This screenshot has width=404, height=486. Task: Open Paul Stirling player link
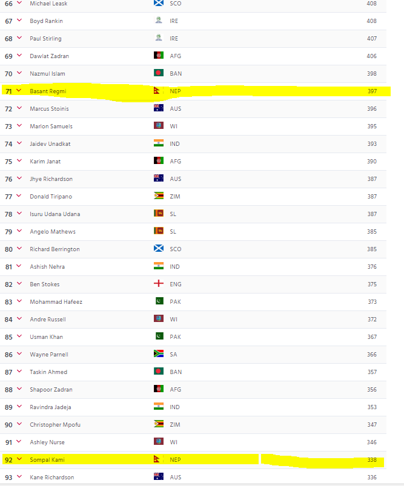(45, 39)
